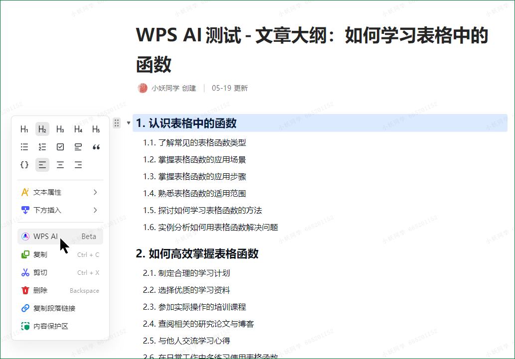Click the document title text
This screenshot has width=515, height=359.
point(312,49)
